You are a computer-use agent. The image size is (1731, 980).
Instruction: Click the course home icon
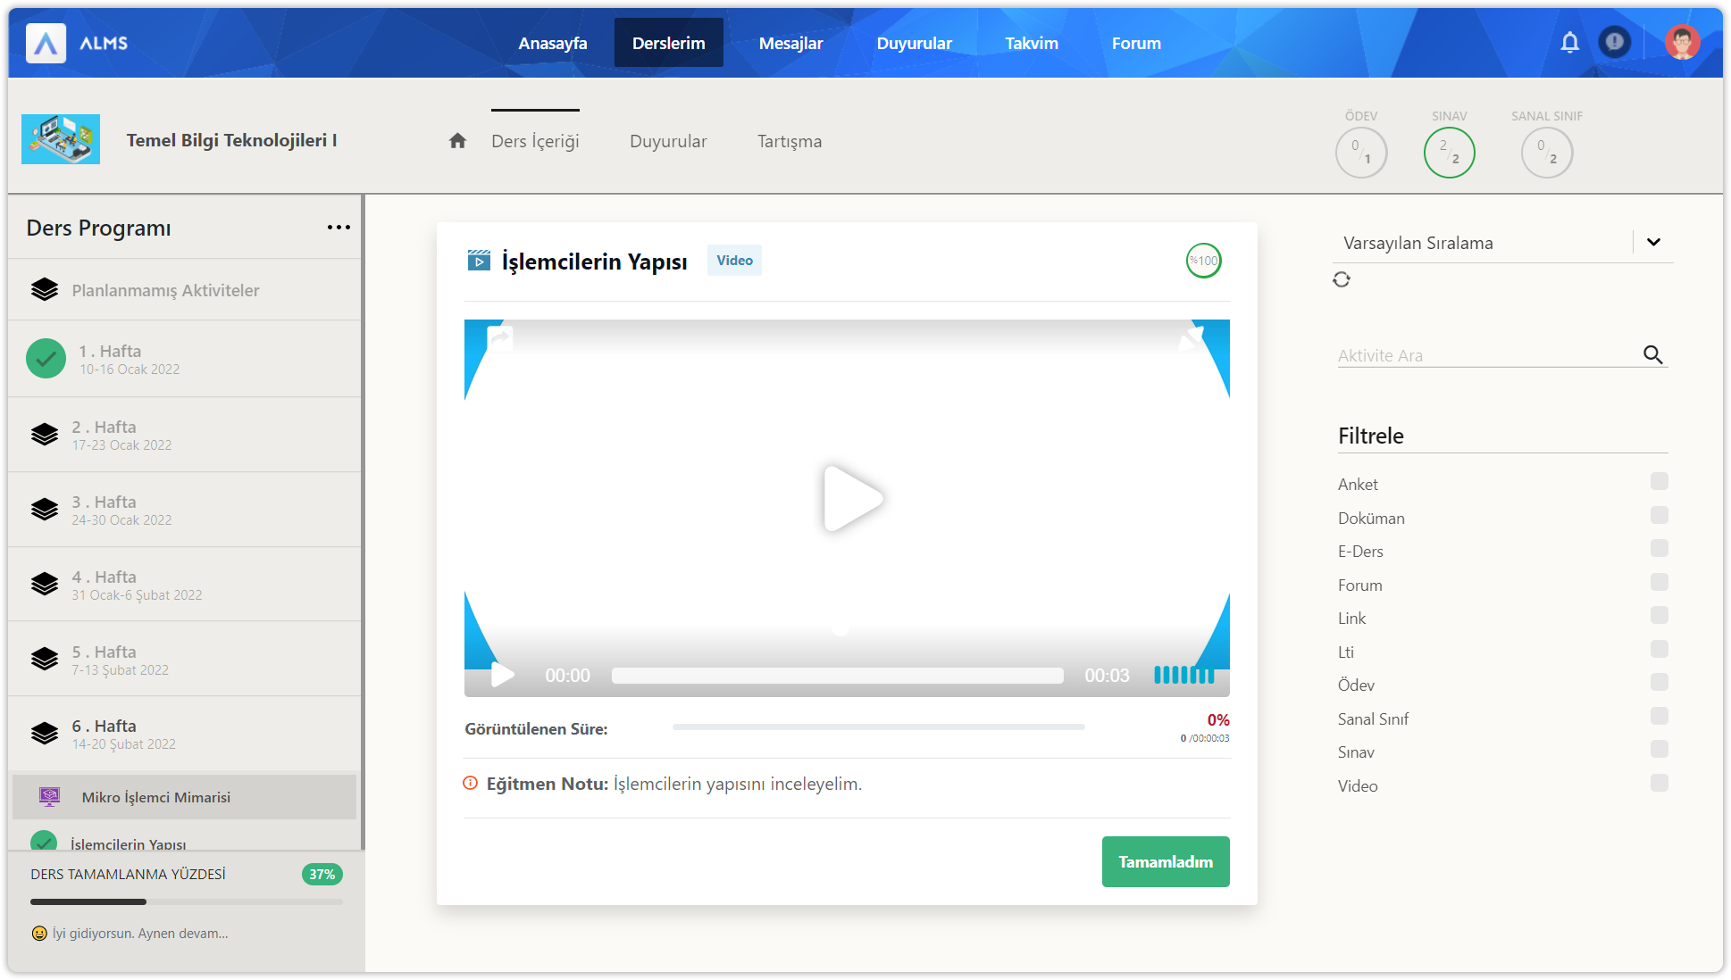[457, 141]
